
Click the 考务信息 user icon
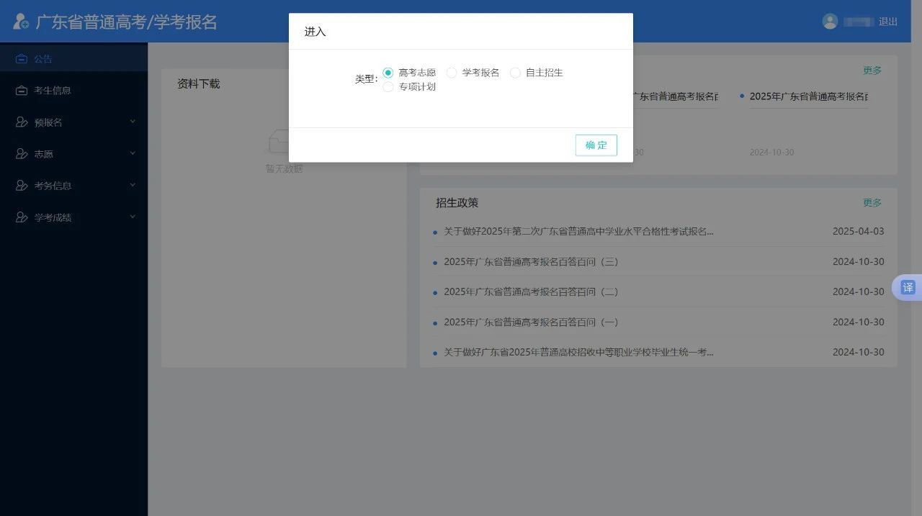tap(22, 186)
